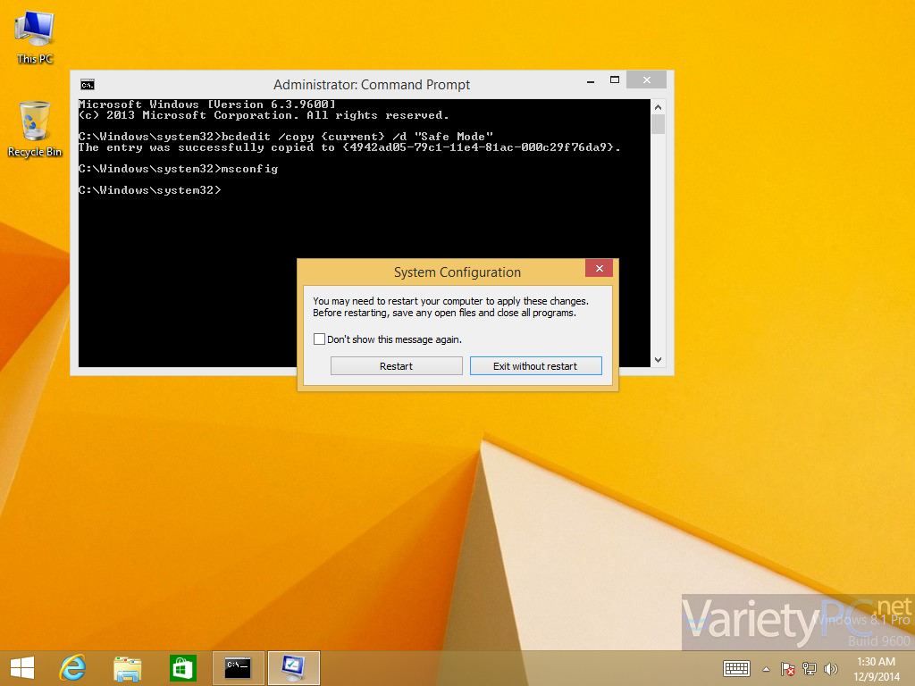The height and width of the screenshot is (686, 915).
Task: Launch Internet Explorer from the taskbar
Action: click(71, 667)
